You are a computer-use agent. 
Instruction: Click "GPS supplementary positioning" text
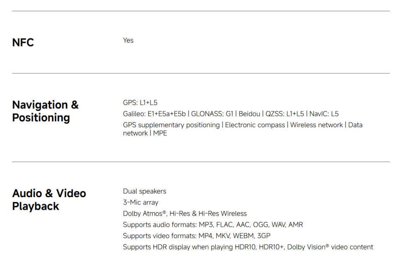pos(171,125)
